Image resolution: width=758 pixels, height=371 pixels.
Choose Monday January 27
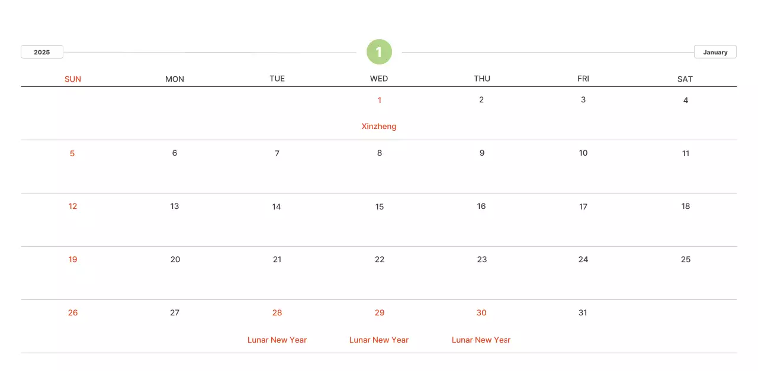(175, 312)
